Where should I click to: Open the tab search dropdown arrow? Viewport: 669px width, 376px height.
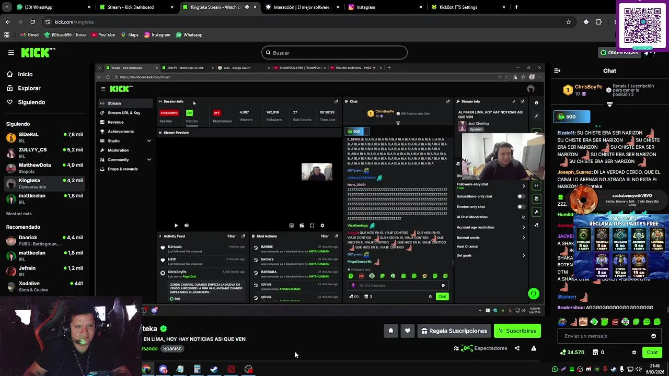coord(7,7)
